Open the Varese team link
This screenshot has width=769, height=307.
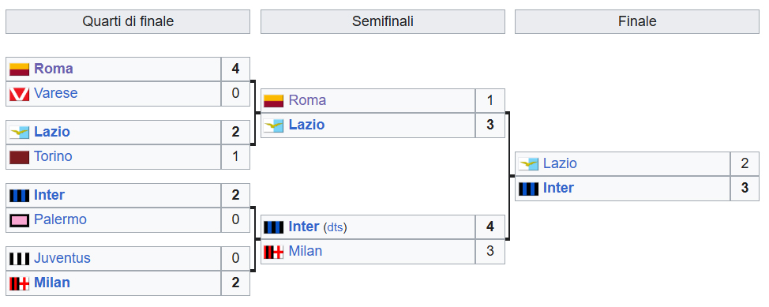tap(55, 93)
